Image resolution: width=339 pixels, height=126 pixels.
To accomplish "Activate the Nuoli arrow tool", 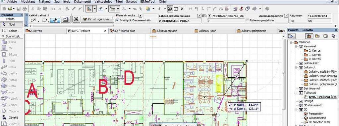I will [x=12, y=24].
